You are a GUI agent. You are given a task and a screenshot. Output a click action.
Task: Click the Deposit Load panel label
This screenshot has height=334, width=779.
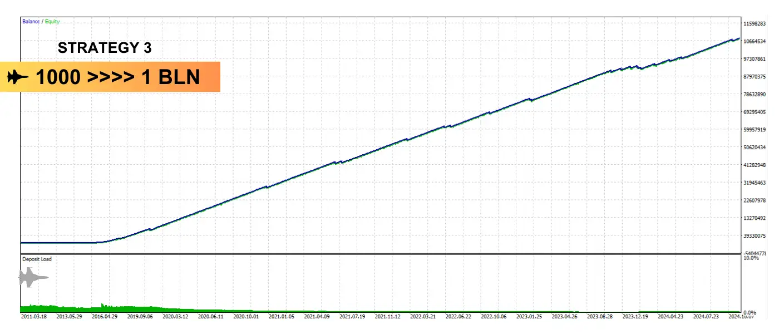click(x=37, y=259)
